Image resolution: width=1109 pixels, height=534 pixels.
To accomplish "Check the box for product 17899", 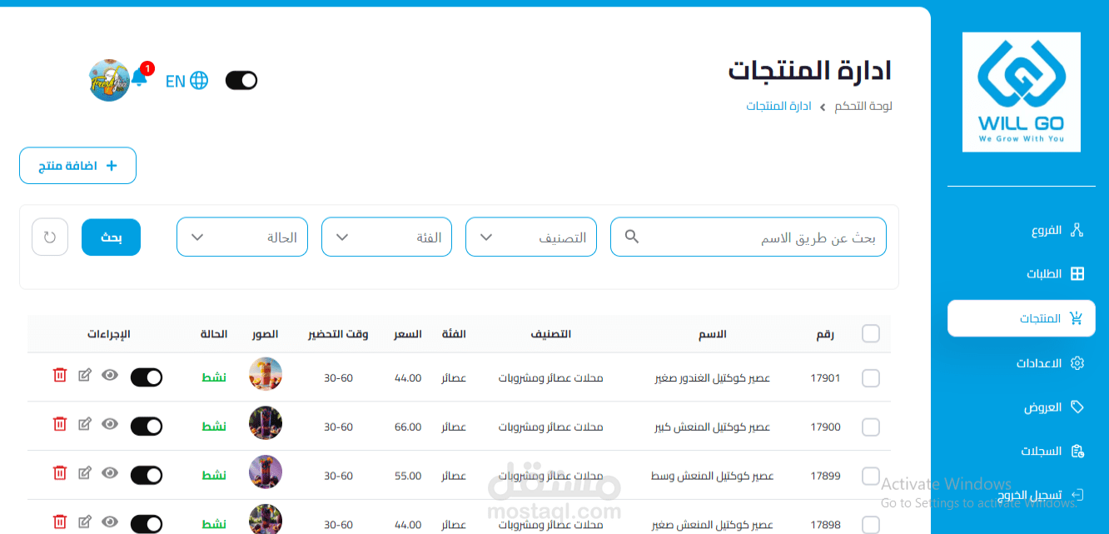I will click(x=871, y=477).
